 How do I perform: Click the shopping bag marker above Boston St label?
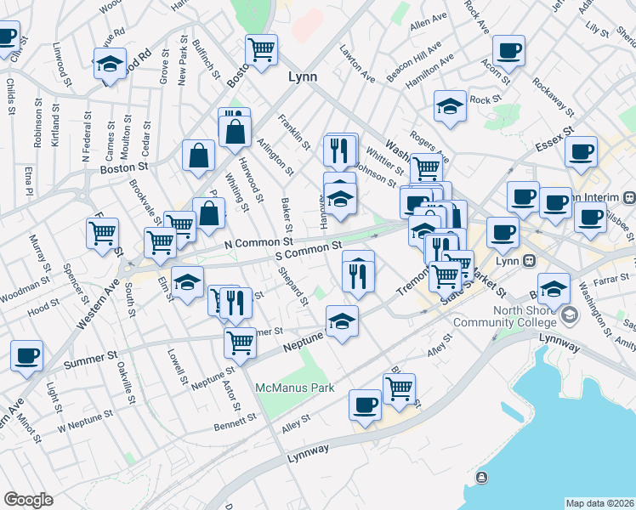pos(199,157)
